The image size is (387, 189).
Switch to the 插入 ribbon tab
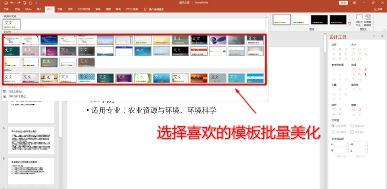39,9
